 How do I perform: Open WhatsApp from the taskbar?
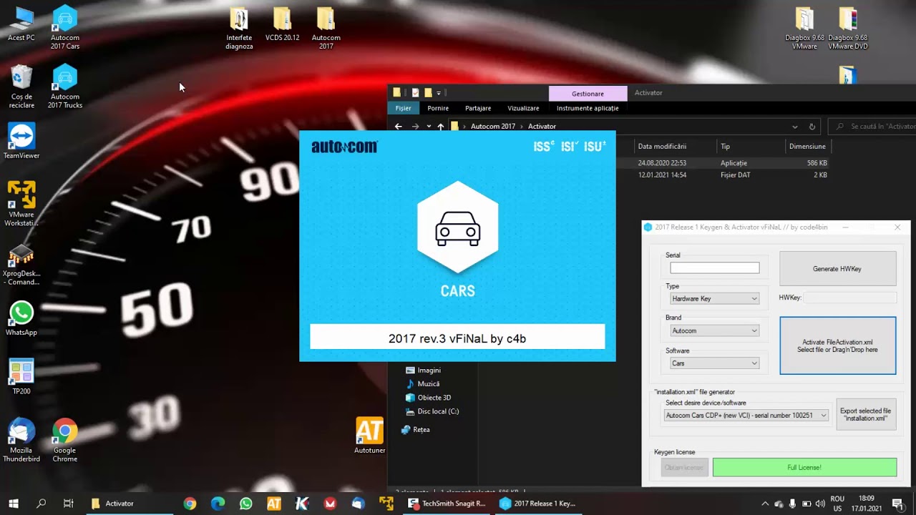pos(246,504)
